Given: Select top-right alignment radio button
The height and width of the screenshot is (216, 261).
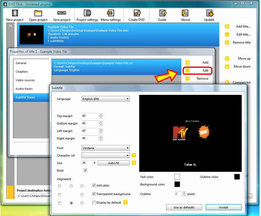Looking at the screenshot, I should tap(82, 186).
